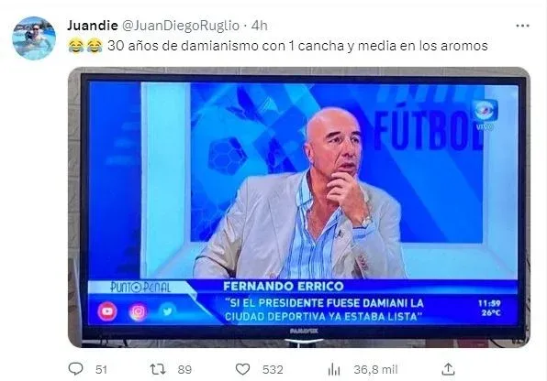Like the tweet with the heart icon
Image resolution: width=547 pixels, height=381 pixels.
(x=243, y=369)
